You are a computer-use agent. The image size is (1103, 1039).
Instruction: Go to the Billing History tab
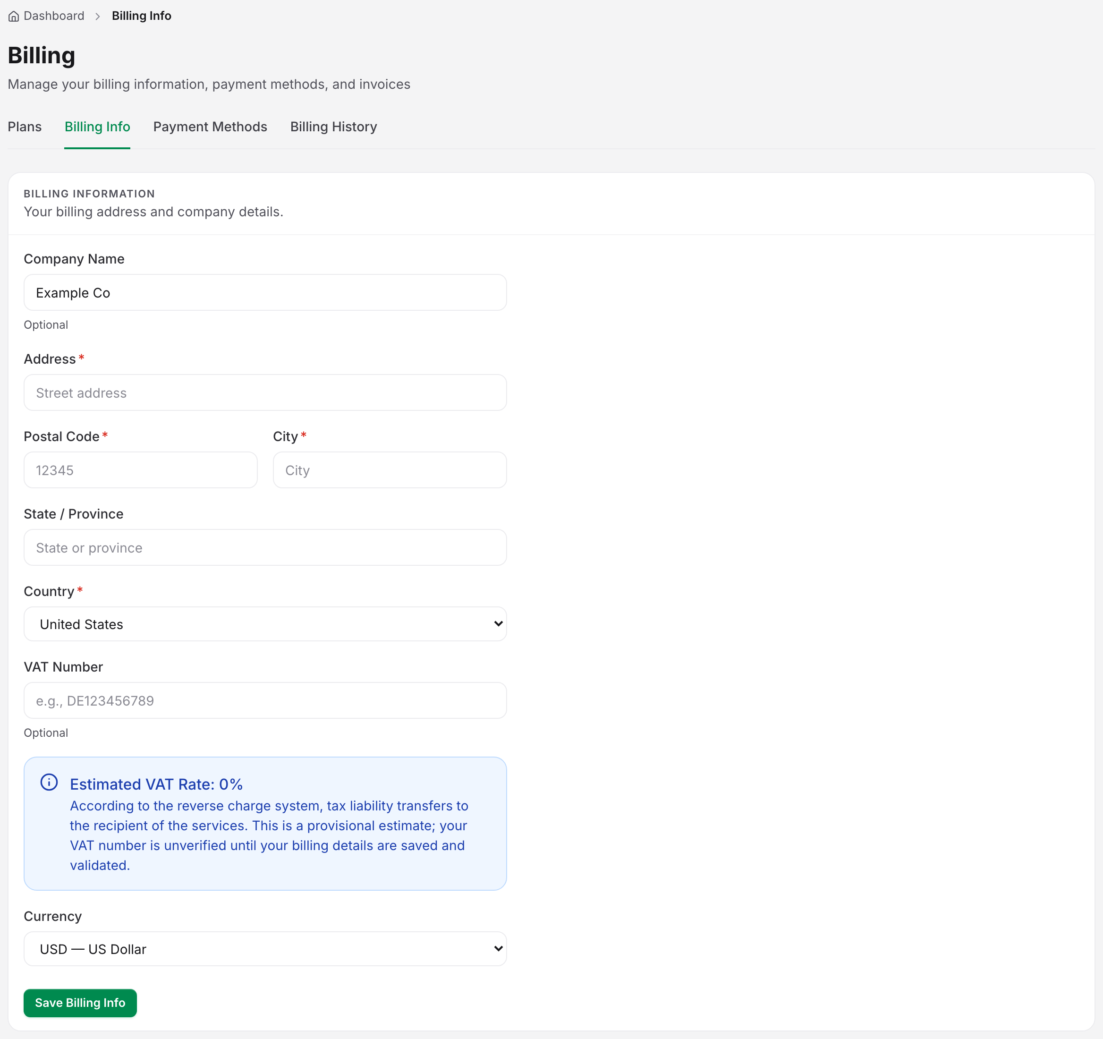[333, 127]
